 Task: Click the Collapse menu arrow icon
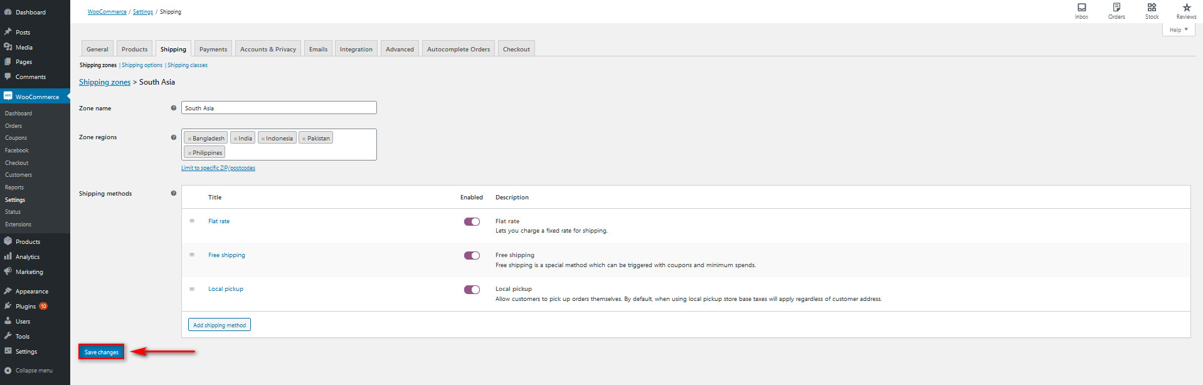(x=8, y=371)
